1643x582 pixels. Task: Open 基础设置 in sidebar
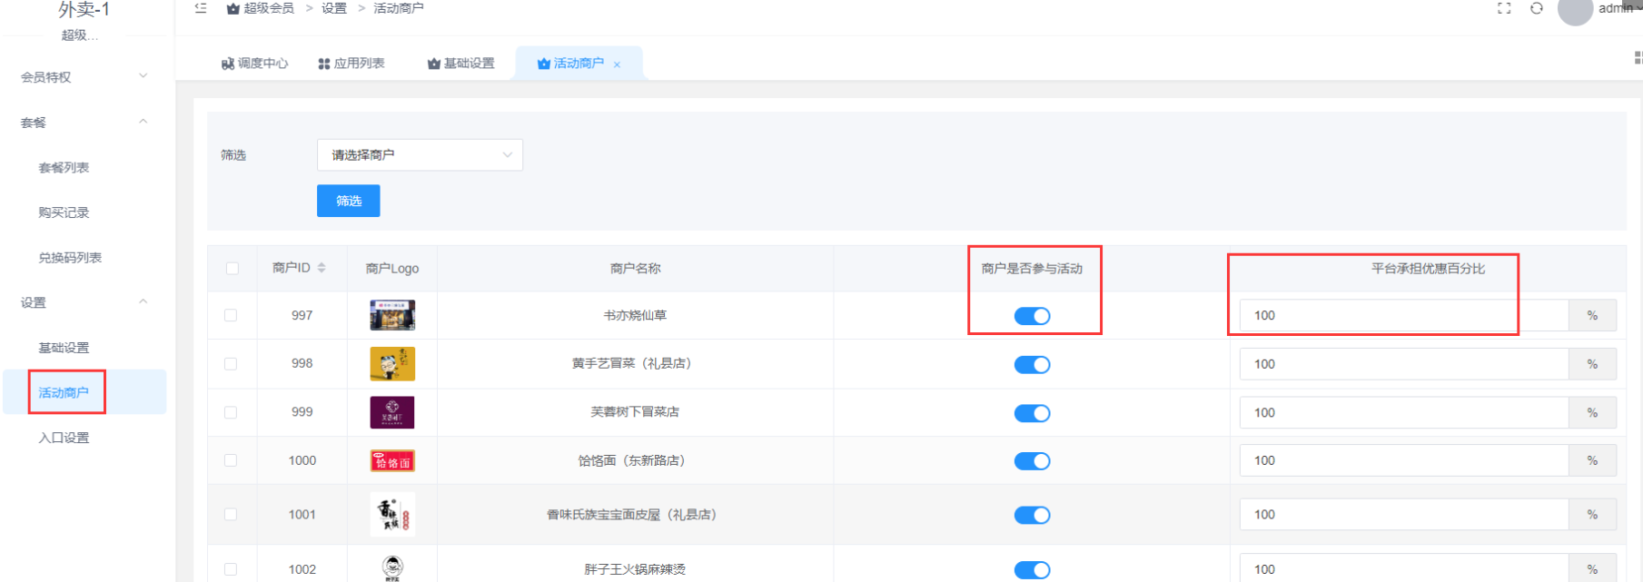click(x=64, y=348)
